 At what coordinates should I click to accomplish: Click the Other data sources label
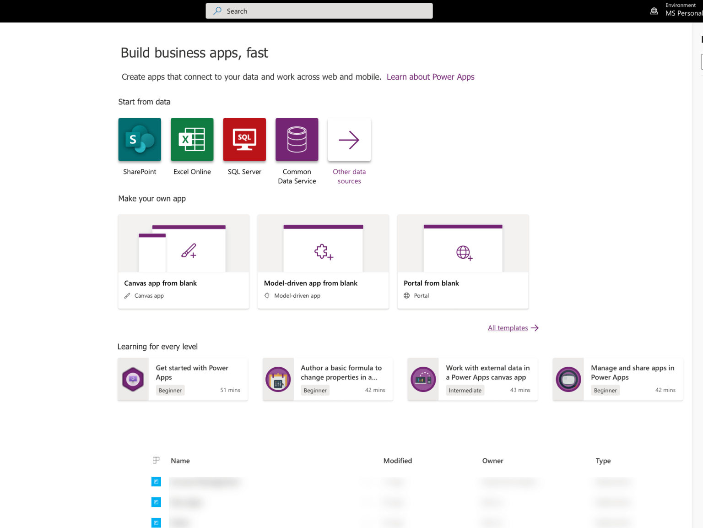(349, 176)
